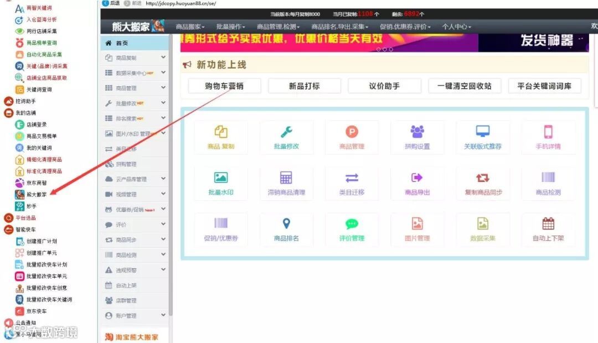Viewport: 598px width, 343px height.
Task: Expand the 挖词助手 tree group
Action: coord(8,101)
